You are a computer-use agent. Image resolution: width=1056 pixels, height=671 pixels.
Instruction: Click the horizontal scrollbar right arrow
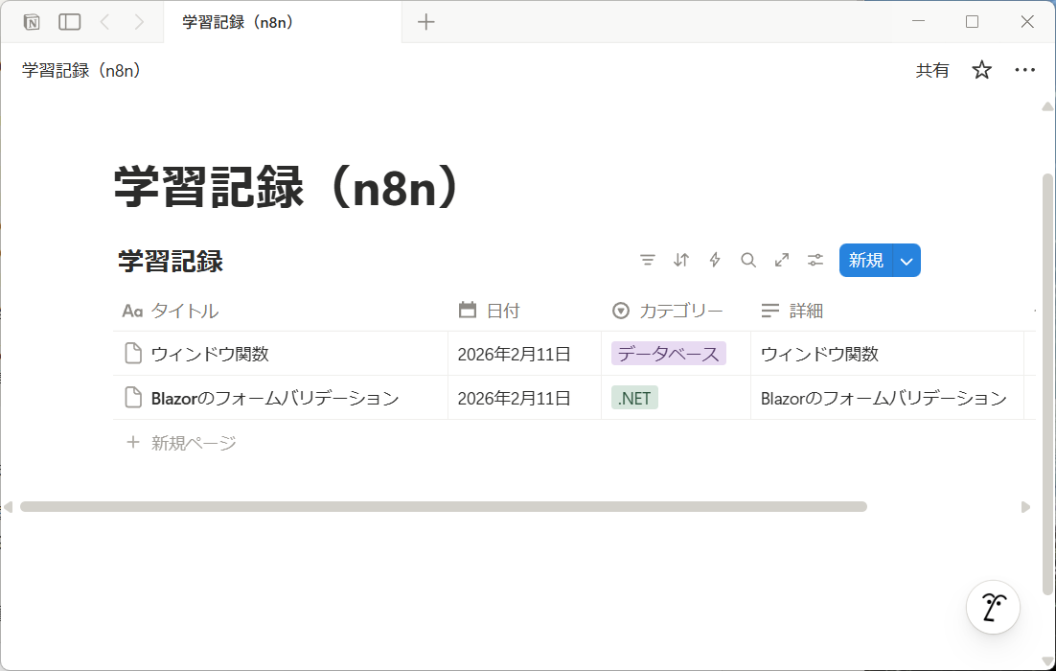point(1025,507)
